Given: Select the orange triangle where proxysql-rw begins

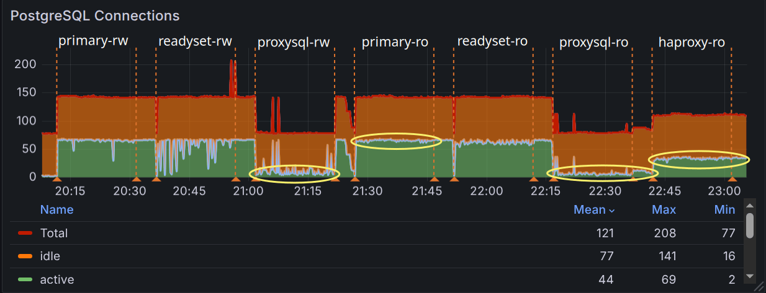Looking at the screenshot, I should 256,179.
